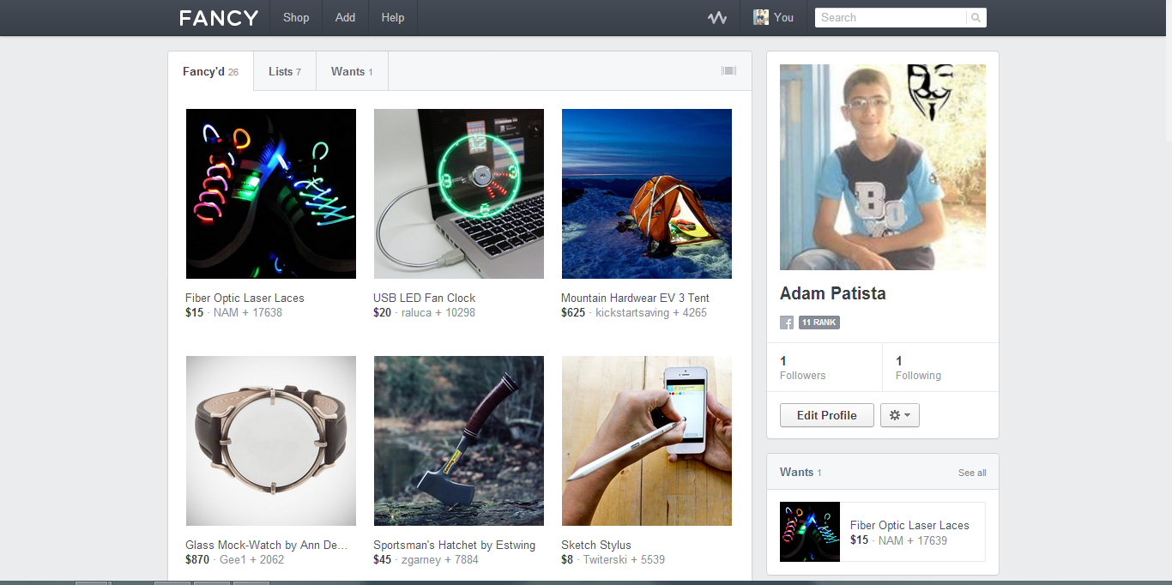This screenshot has width=1172, height=585.
Task: Open the Sketch Stylus image
Action: [647, 441]
